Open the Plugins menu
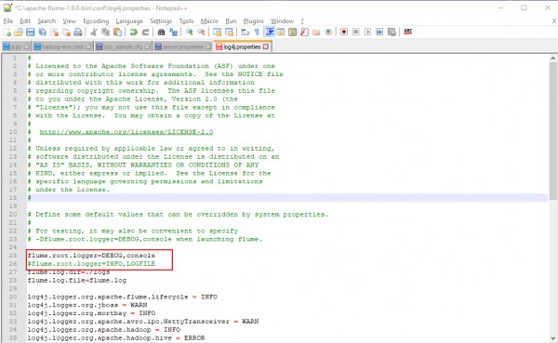Viewport: 558px width, 343px height. [253, 21]
